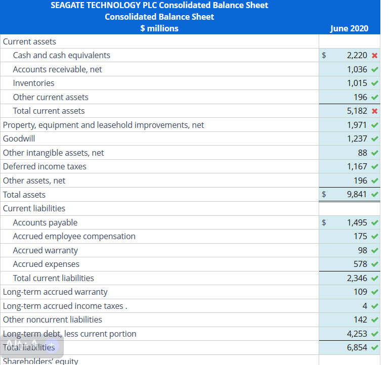
Task: Click the 'Goodwill' row label
Action: (x=19, y=139)
